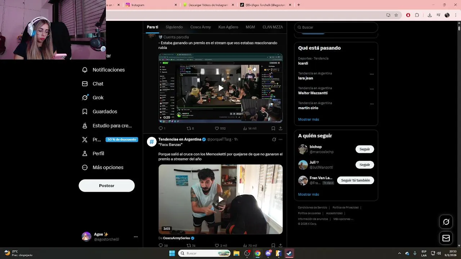The height and width of the screenshot is (259, 461).
Task: Click Mostrar más under A quién seguir
Action: point(308,195)
